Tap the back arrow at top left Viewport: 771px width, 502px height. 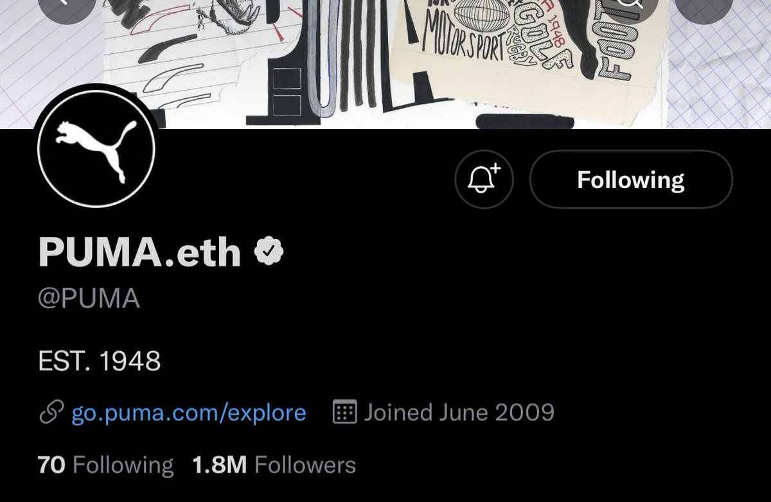coord(64,8)
